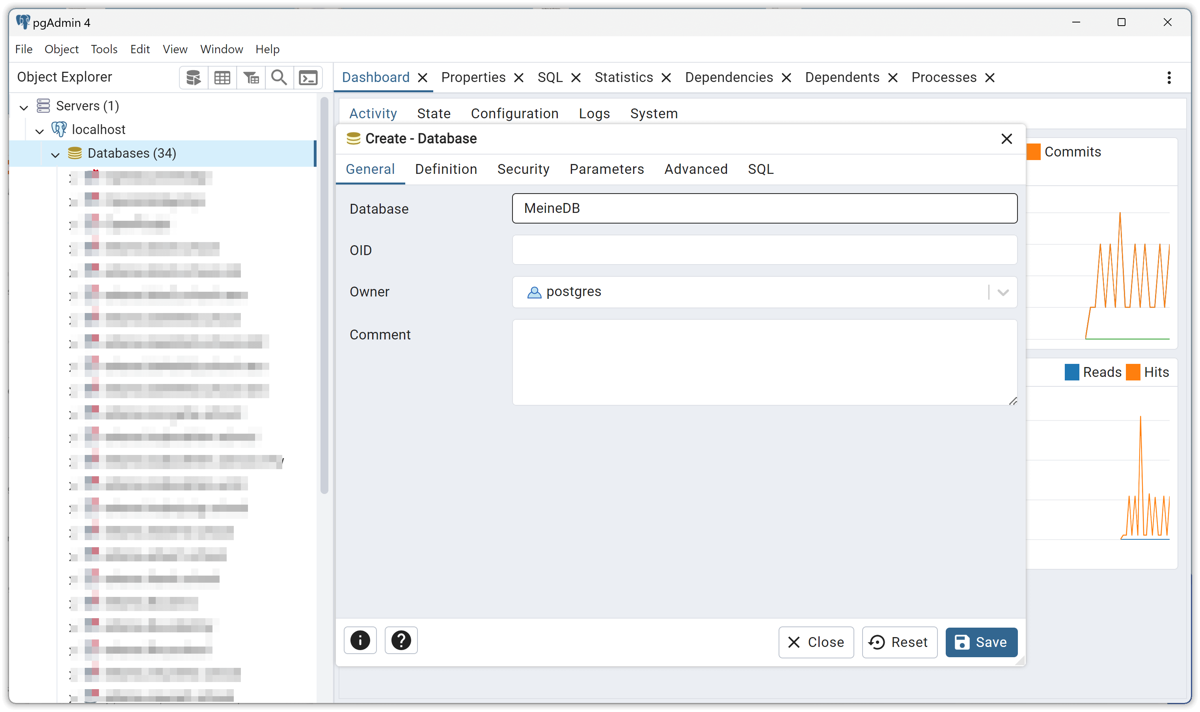Viewport: 1200px width, 712px height.
Task: Click the pgAdmin elephant logo icon
Action: pos(22,22)
